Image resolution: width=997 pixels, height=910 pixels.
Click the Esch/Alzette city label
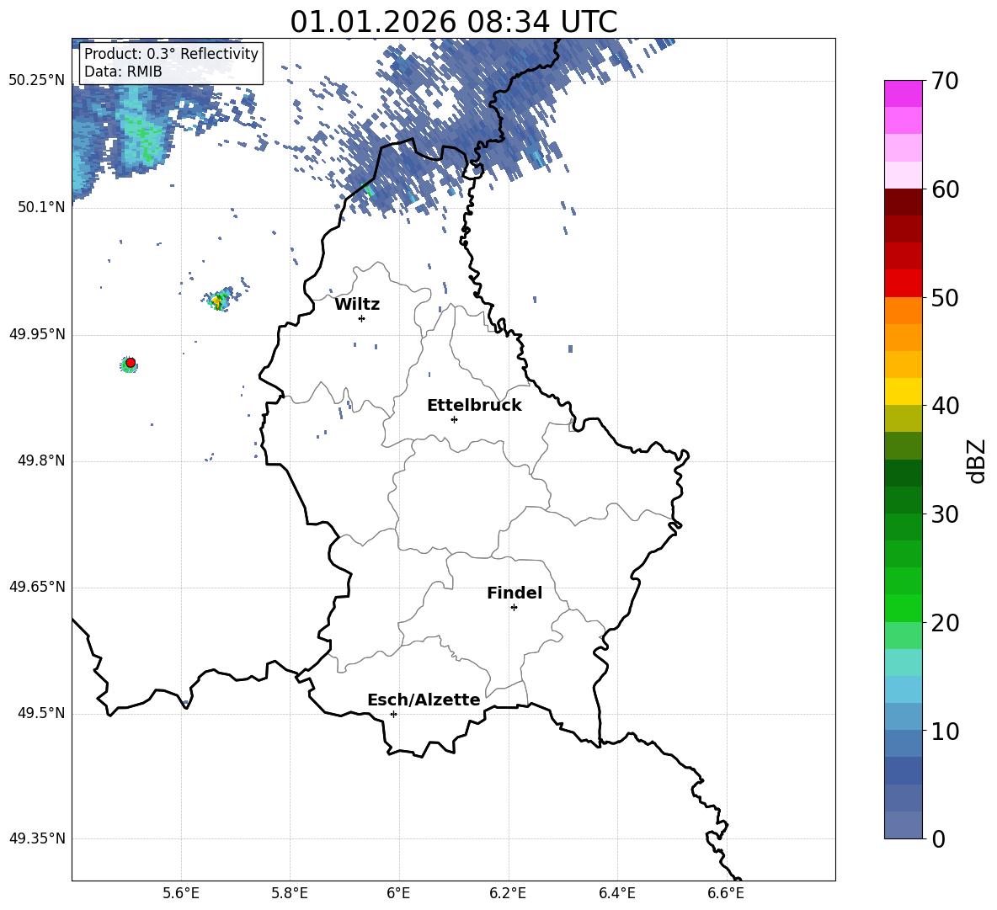(424, 700)
